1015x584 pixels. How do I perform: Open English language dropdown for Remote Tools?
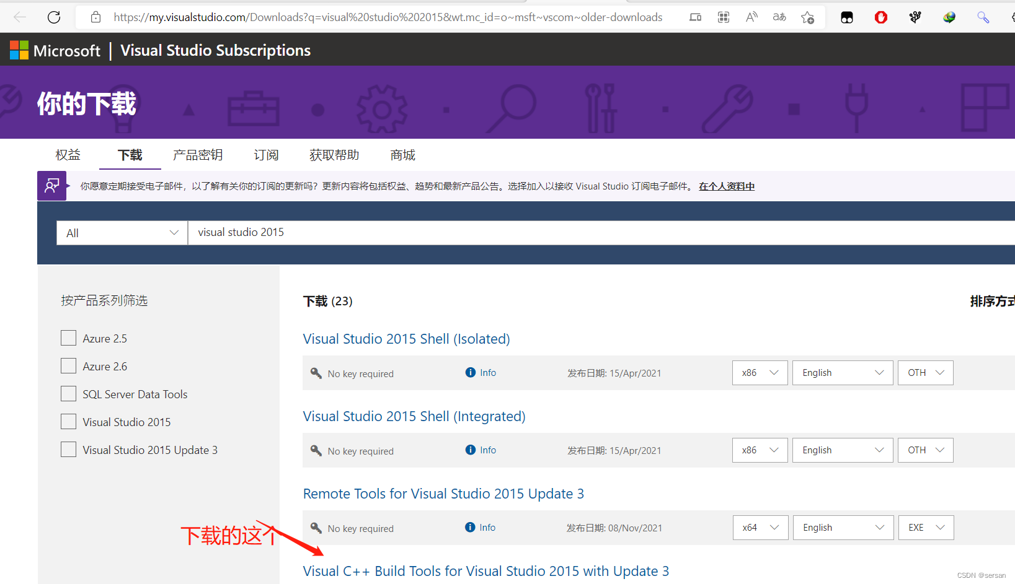click(843, 528)
